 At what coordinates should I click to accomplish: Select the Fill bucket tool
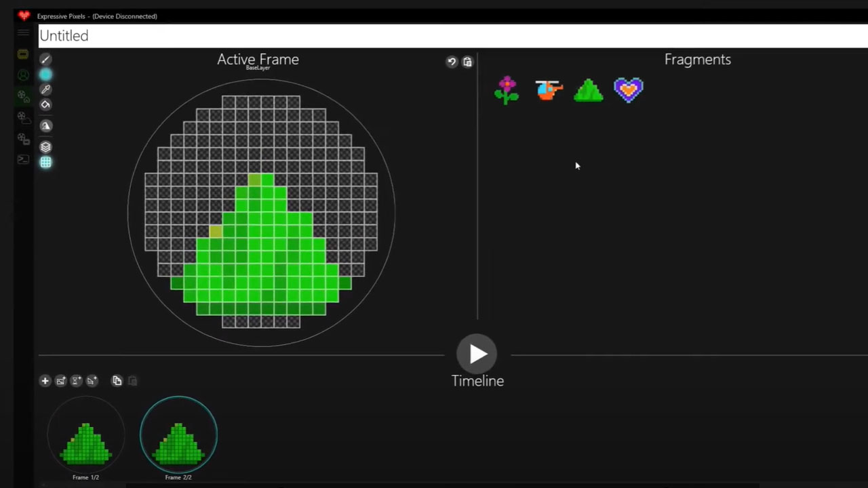tap(45, 104)
